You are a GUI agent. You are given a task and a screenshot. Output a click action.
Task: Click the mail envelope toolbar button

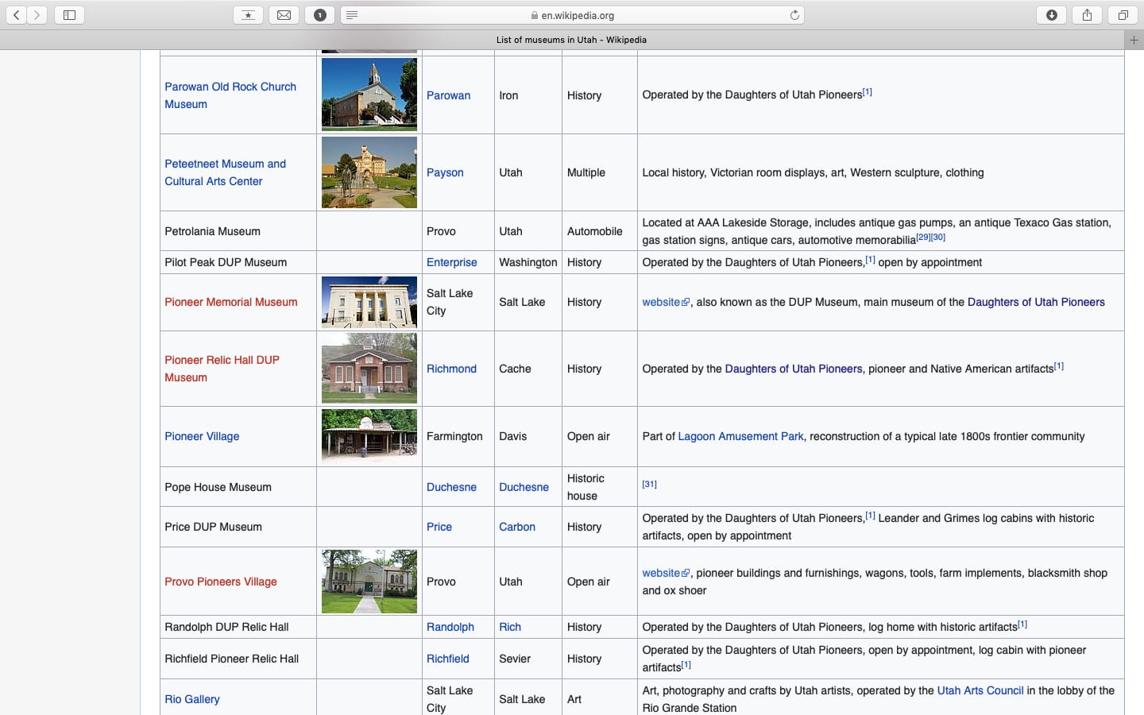[x=284, y=15]
